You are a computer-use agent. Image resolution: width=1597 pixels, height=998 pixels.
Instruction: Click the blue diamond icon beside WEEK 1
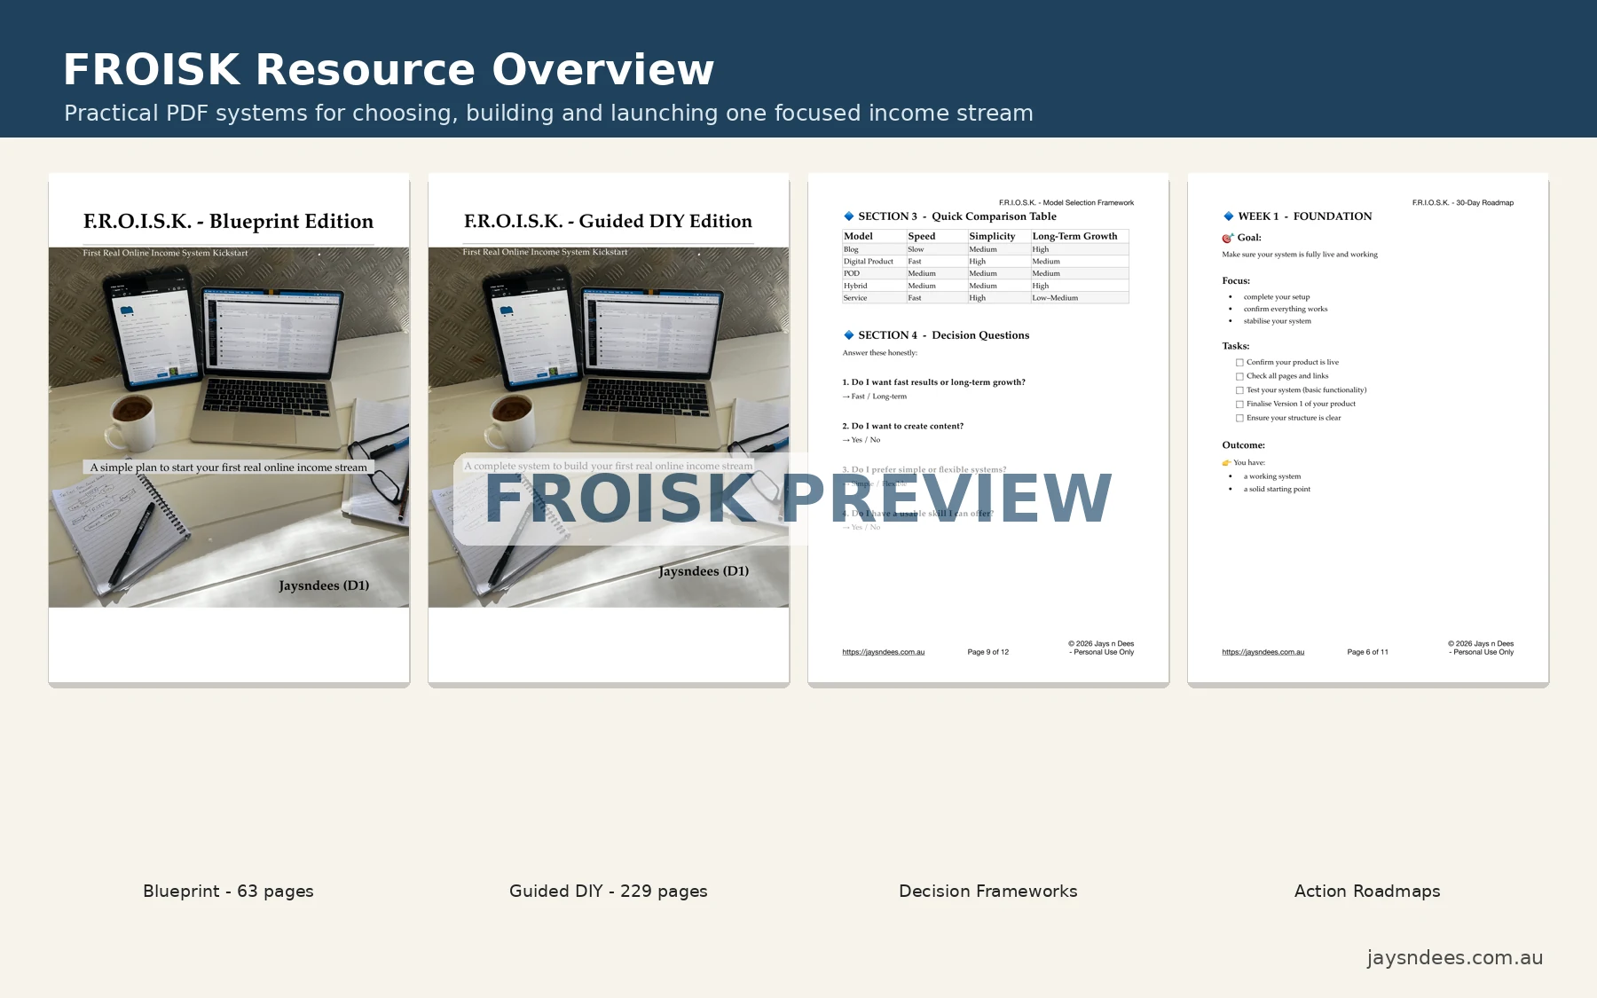[1228, 216]
